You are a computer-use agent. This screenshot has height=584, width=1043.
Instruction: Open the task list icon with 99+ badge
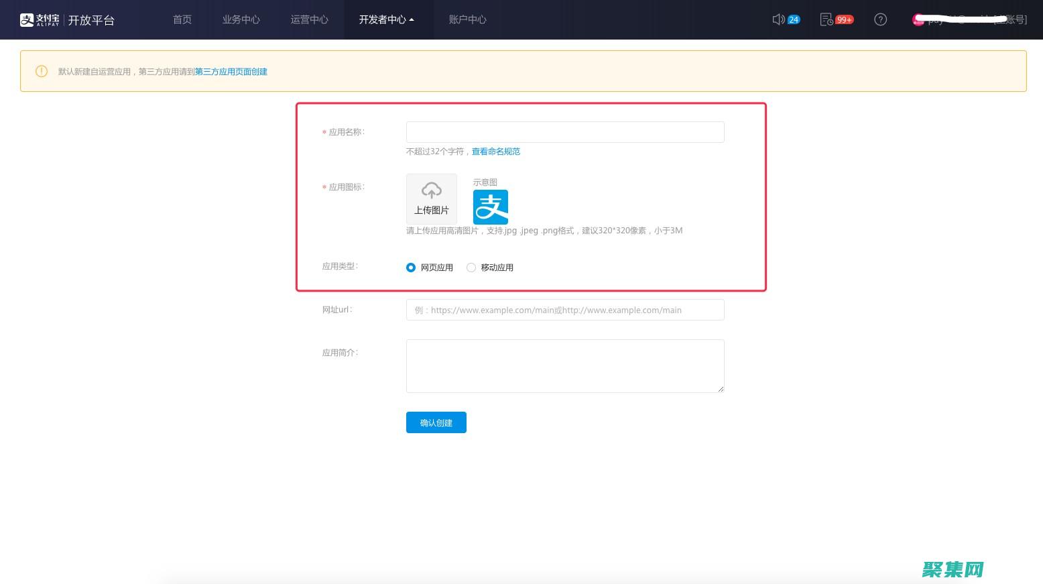827,19
